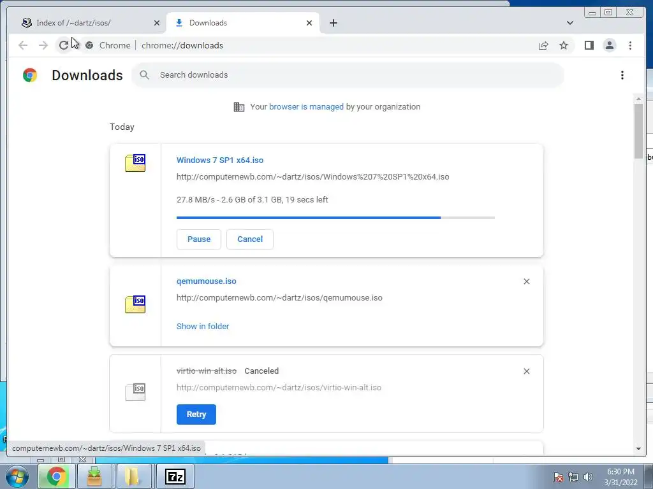Click the 'Today' date heading
This screenshot has height=489, width=653.
click(122, 127)
